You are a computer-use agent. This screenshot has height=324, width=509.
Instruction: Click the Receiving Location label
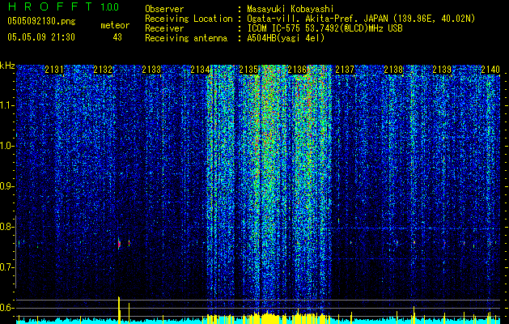point(189,19)
